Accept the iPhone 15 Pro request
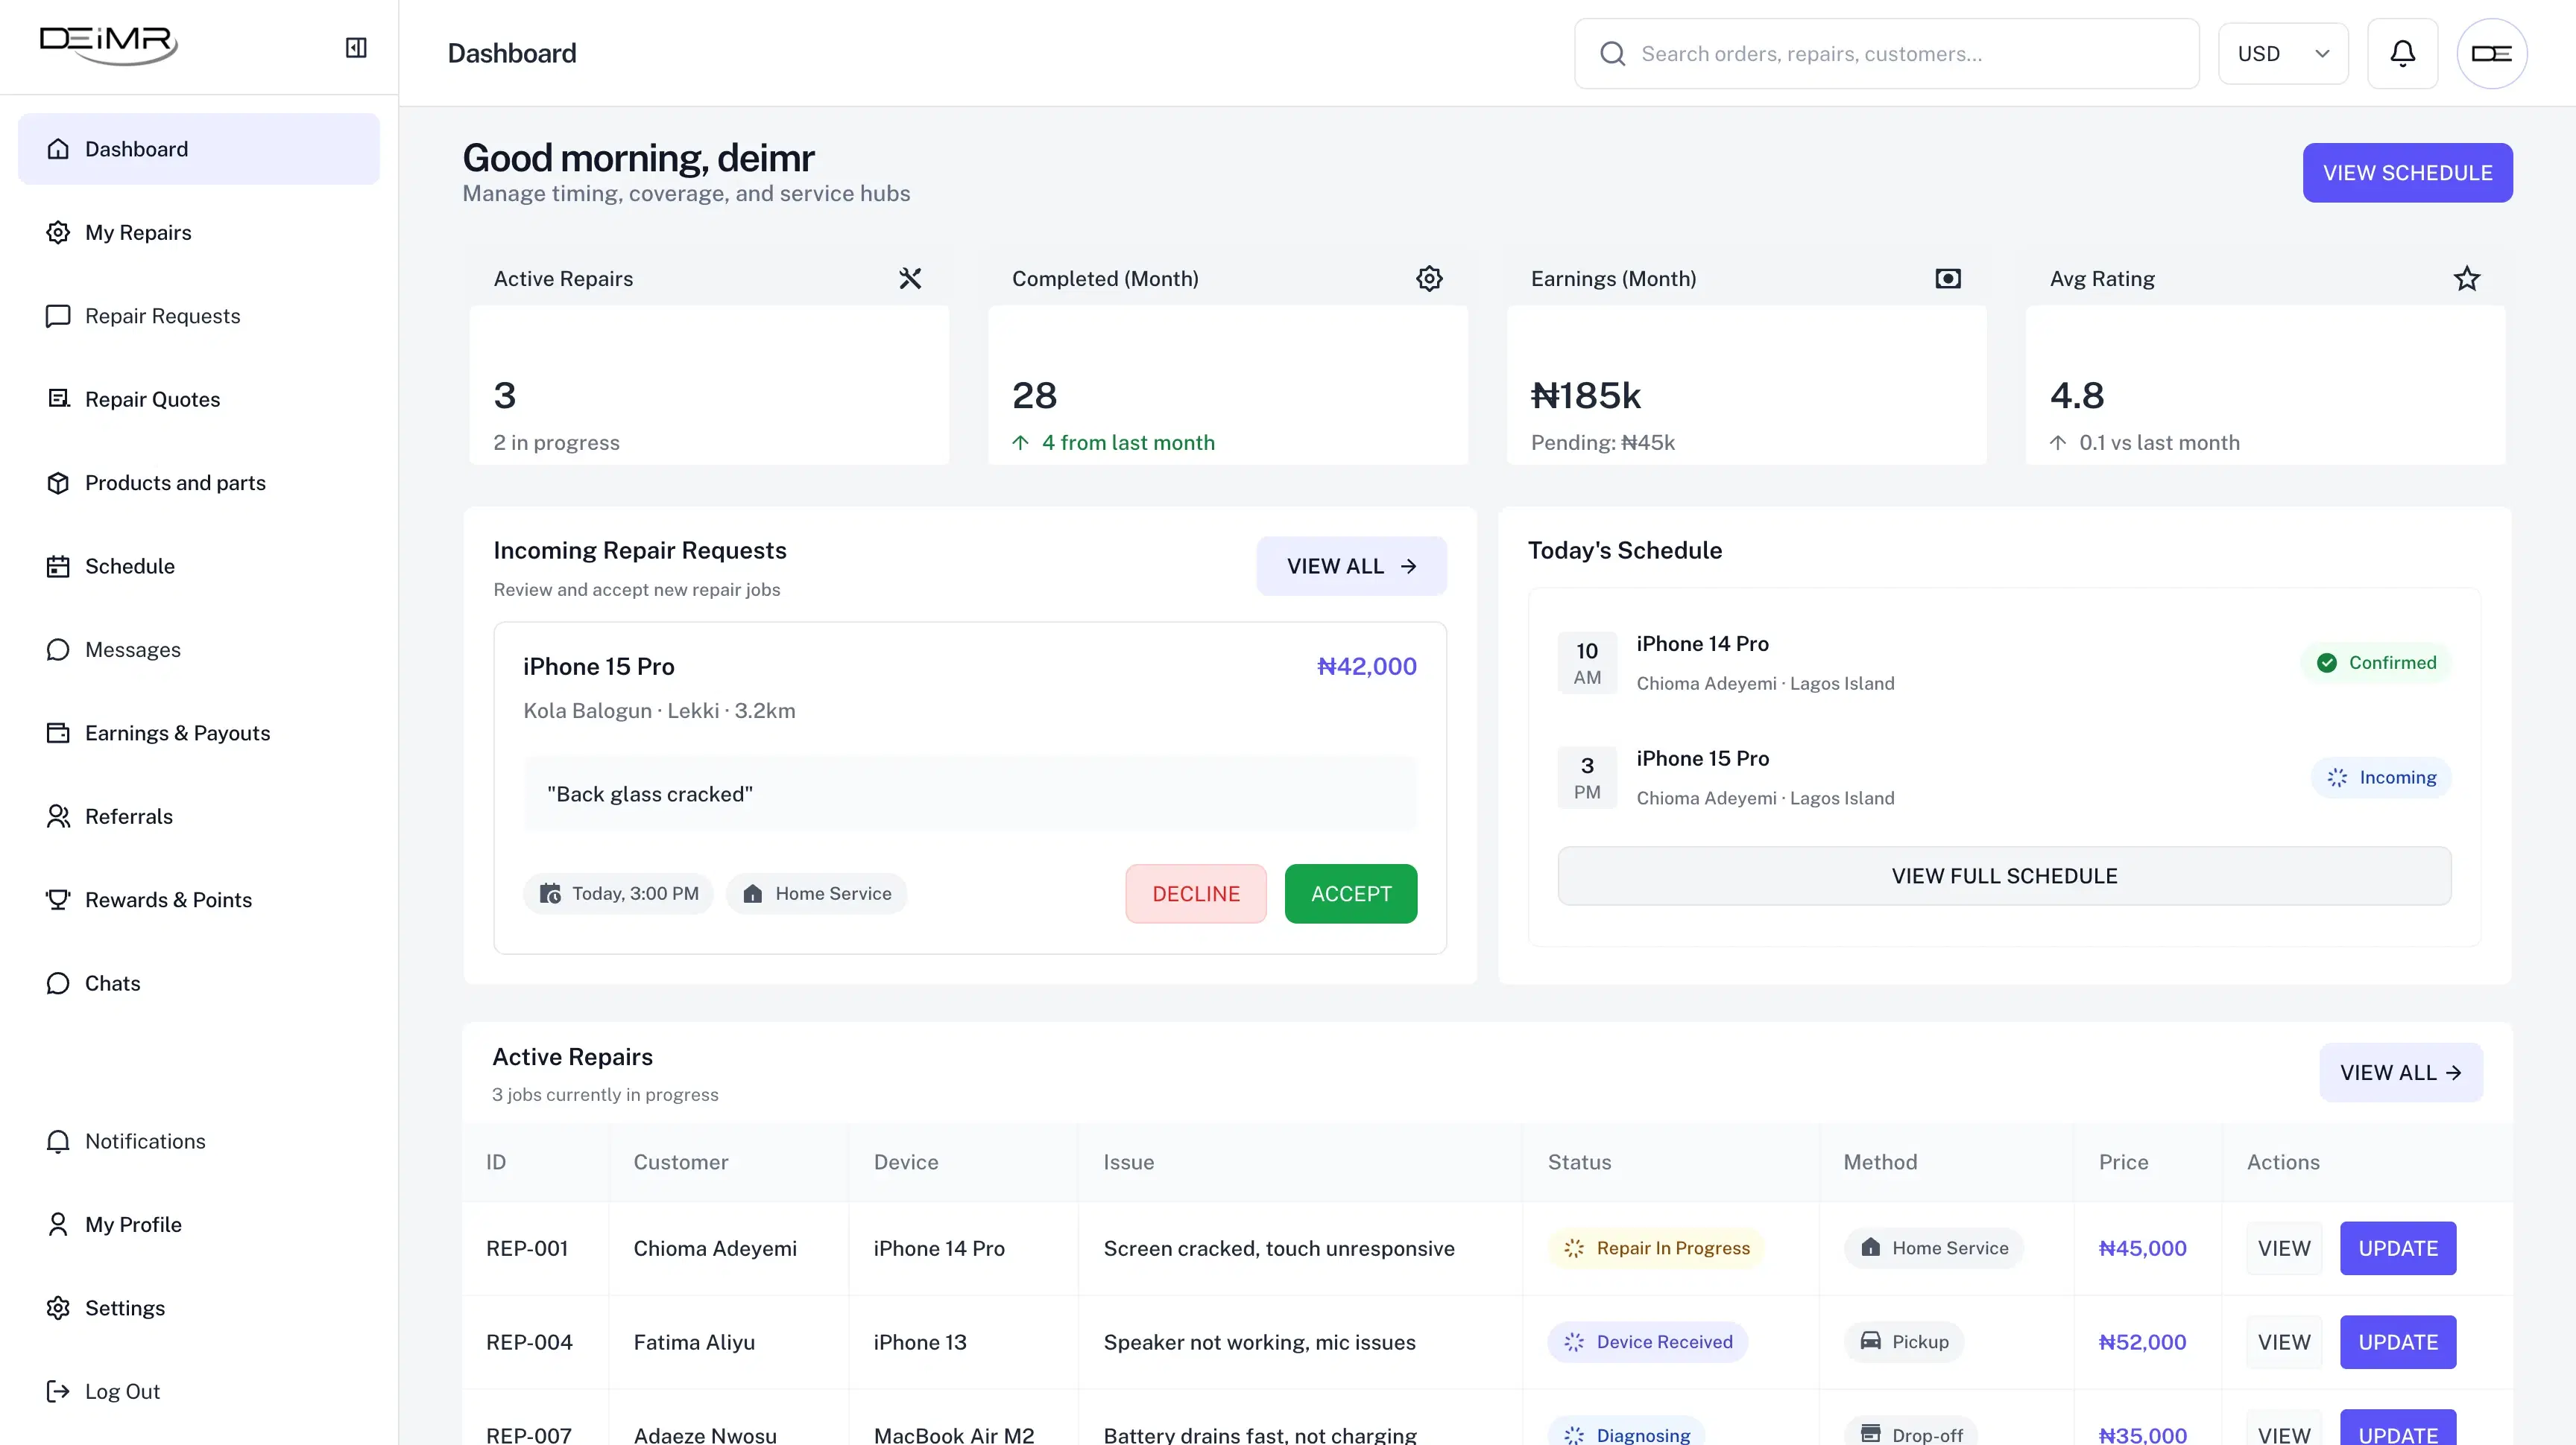Viewport: 2576px width, 1445px height. 1350,893
